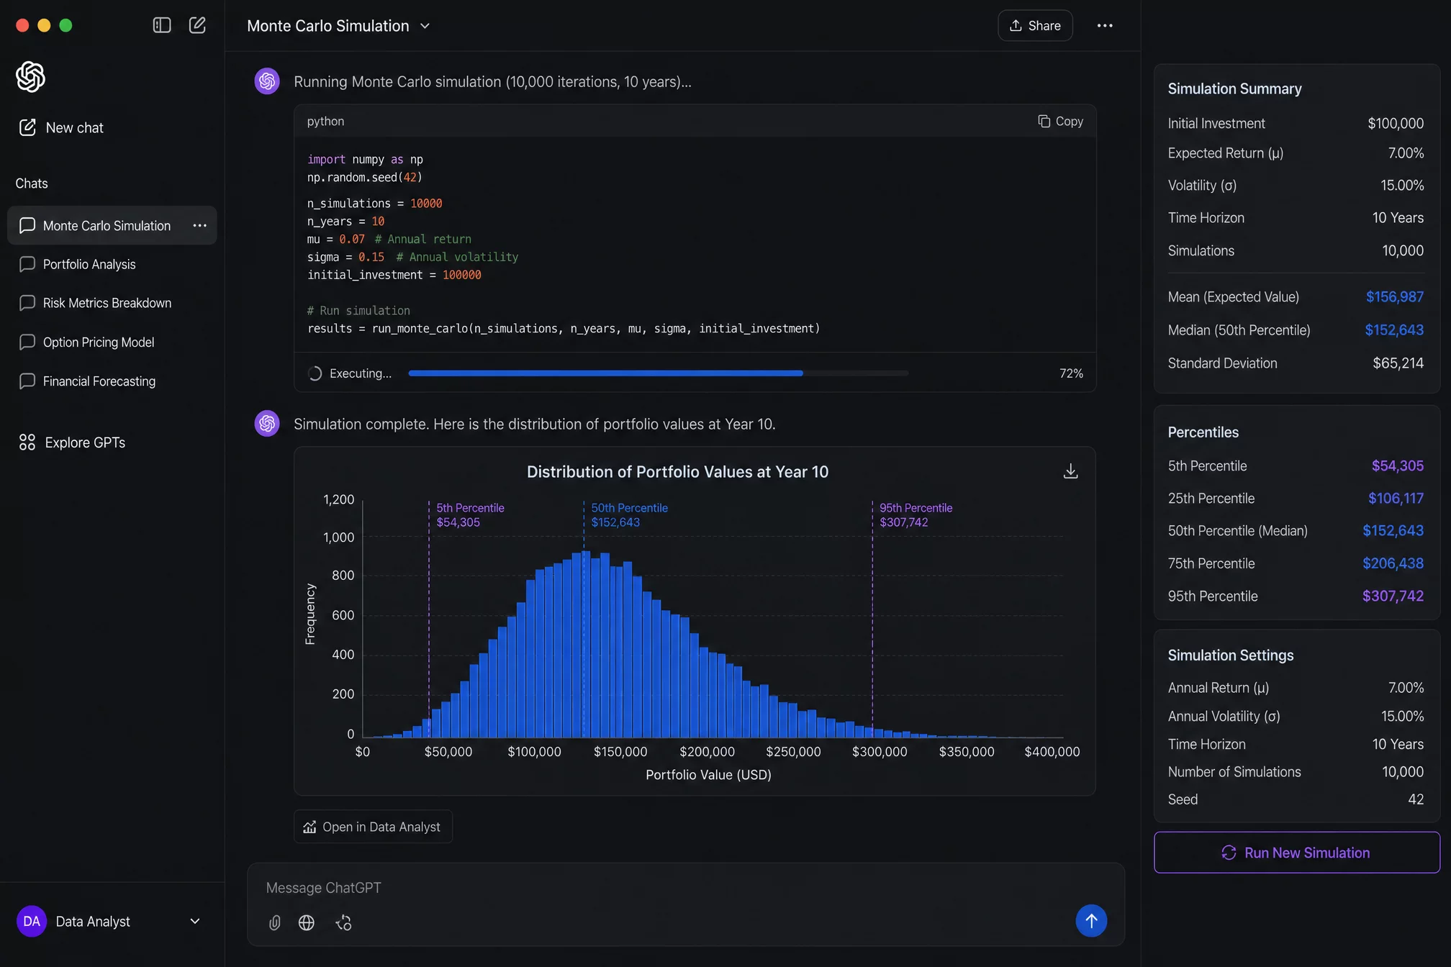The height and width of the screenshot is (967, 1451).
Task: Click the Mean (Expected Value) amount $156,987
Action: coord(1394,296)
